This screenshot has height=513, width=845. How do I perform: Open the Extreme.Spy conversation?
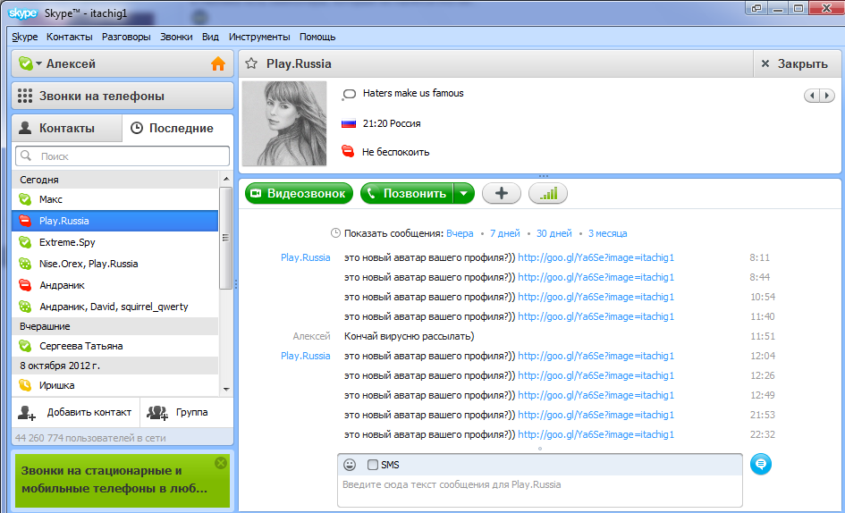coord(114,242)
